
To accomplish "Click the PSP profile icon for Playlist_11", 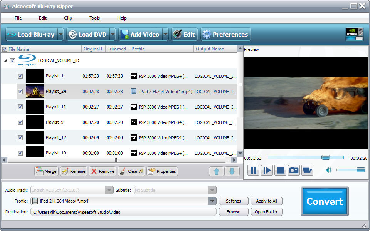I will (x=134, y=107).
